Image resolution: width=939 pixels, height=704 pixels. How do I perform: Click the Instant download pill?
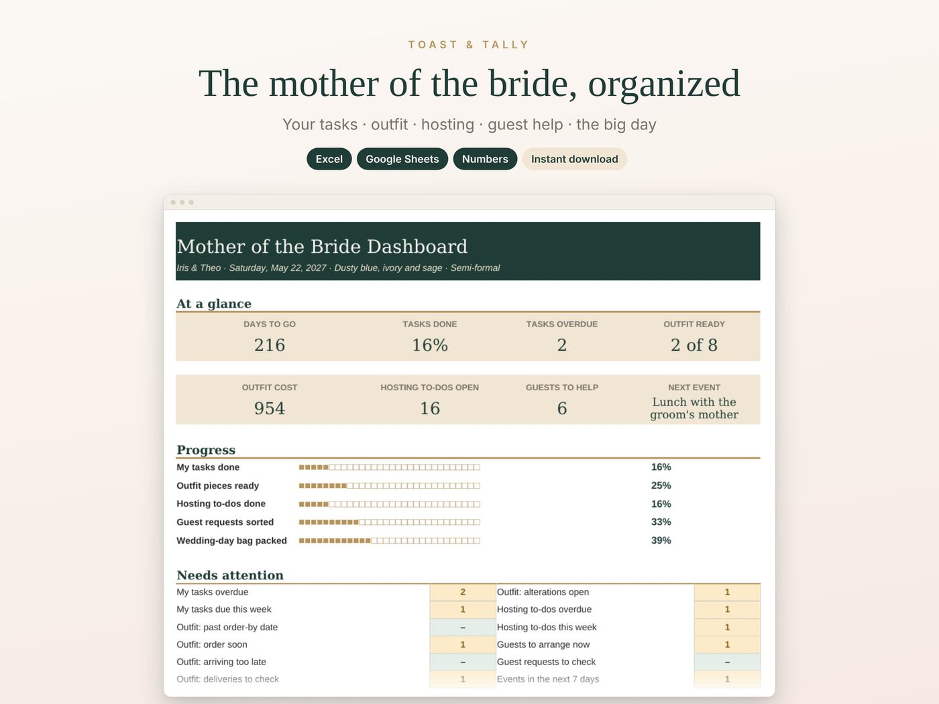(x=575, y=159)
